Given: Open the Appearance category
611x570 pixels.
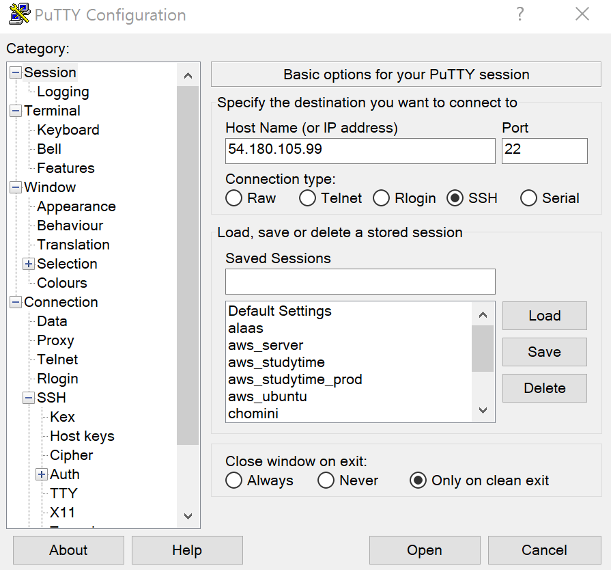Looking at the screenshot, I should coord(76,206).
